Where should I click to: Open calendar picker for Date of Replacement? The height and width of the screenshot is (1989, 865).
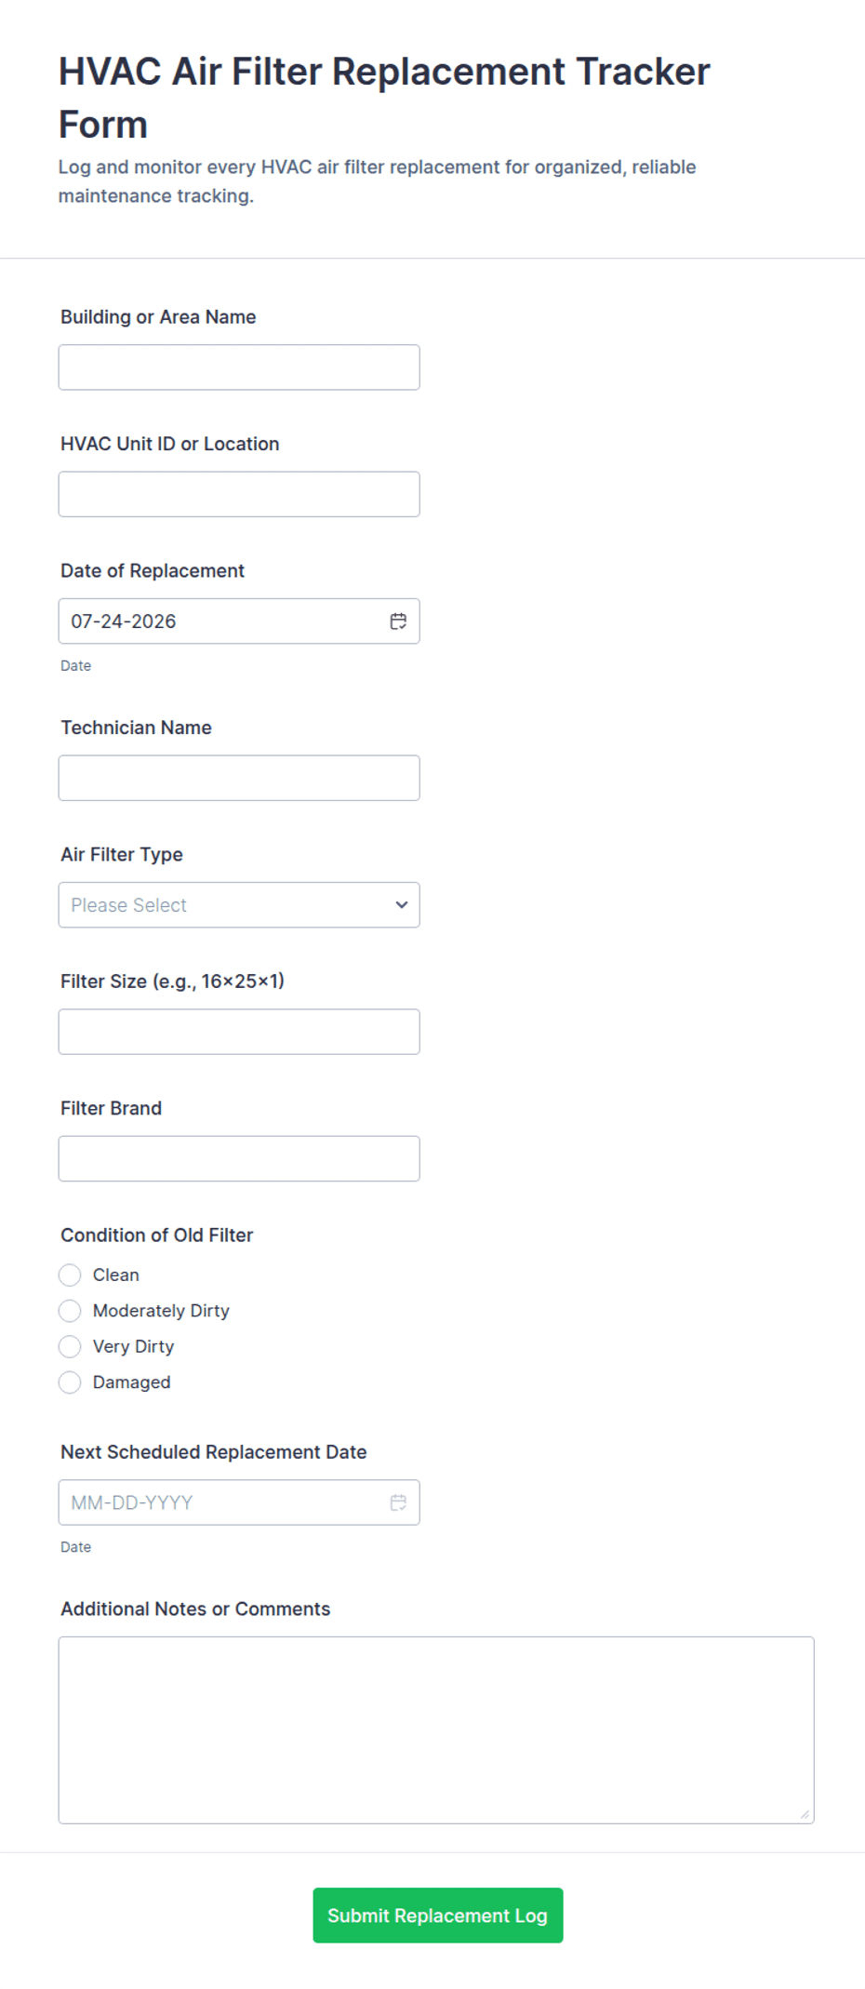coord(398,621)
